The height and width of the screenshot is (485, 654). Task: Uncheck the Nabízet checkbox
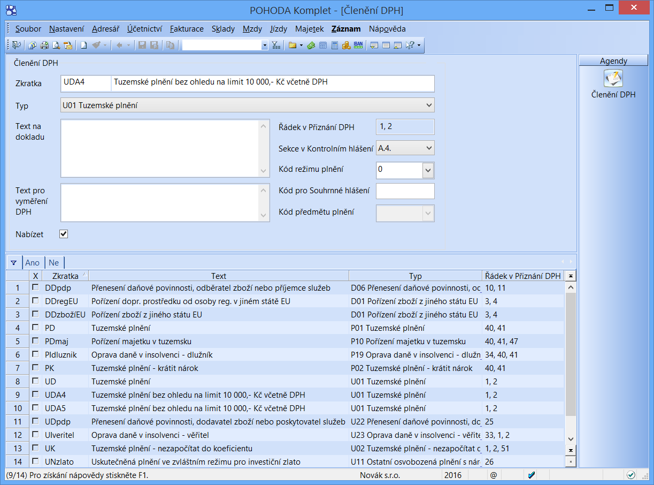pos(64,234)
